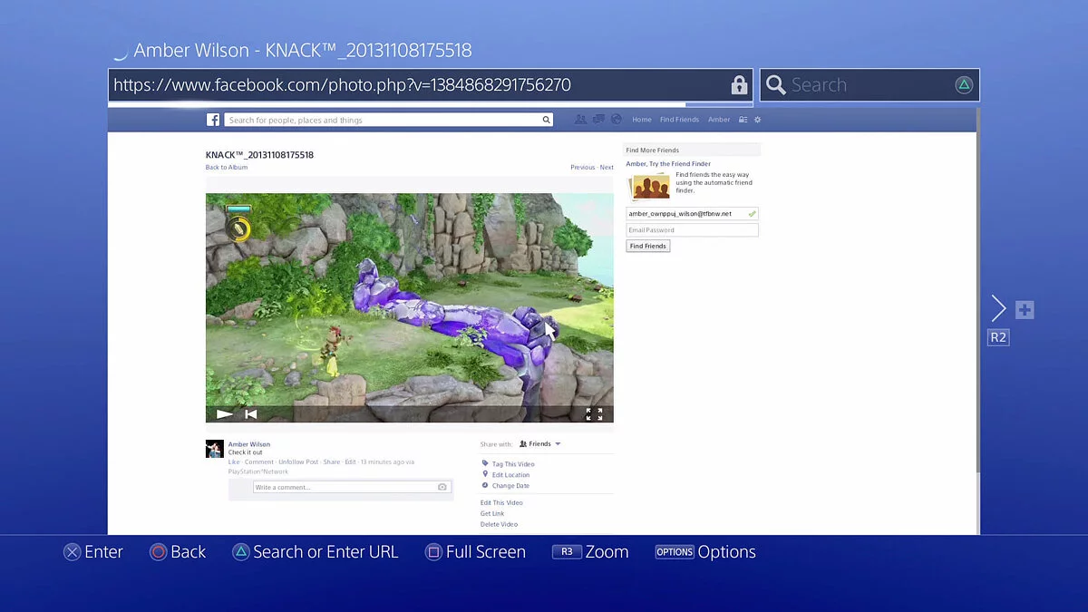This screenshot has width=1088, height=612.
Task: Open the Facebook settings gear menu
Action: [758, 120]
